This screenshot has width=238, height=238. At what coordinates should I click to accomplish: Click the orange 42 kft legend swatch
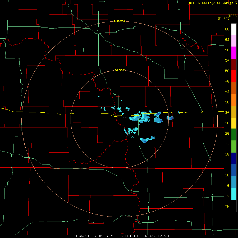pyautogui.click(x=234, y=100)
